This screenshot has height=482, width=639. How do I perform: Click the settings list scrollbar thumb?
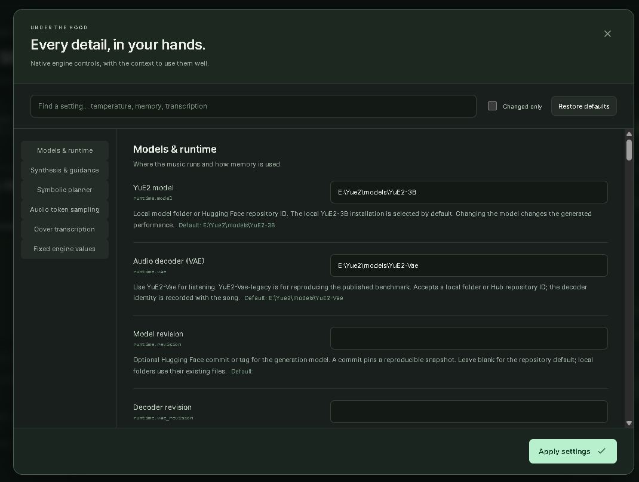click(x=629, y=150)
